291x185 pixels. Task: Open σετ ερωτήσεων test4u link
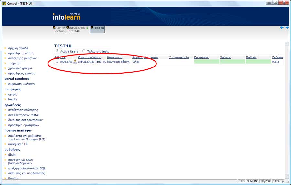click(24, 115)
